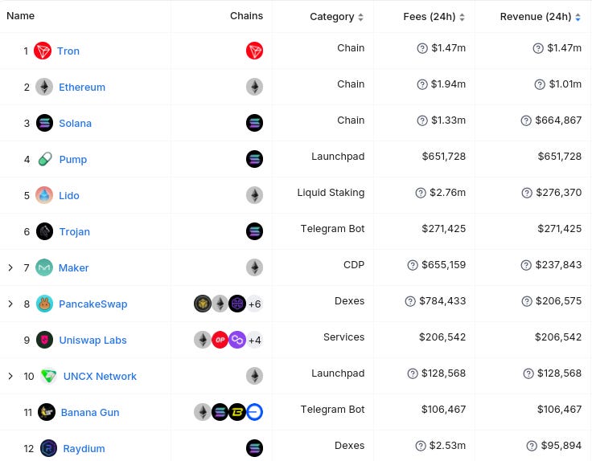Click the help icon next to Raydium fees
The width and height of the screenshot is (592, 461).
coord(421,447)
